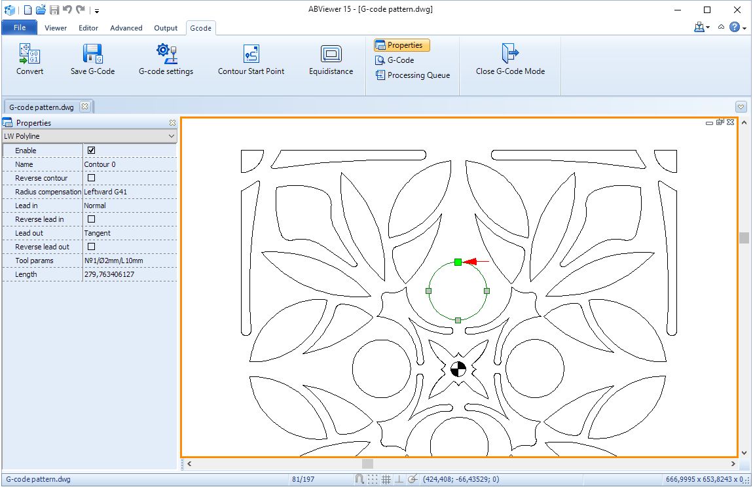Minimize the inner drawing window

[x=709, y=123]
